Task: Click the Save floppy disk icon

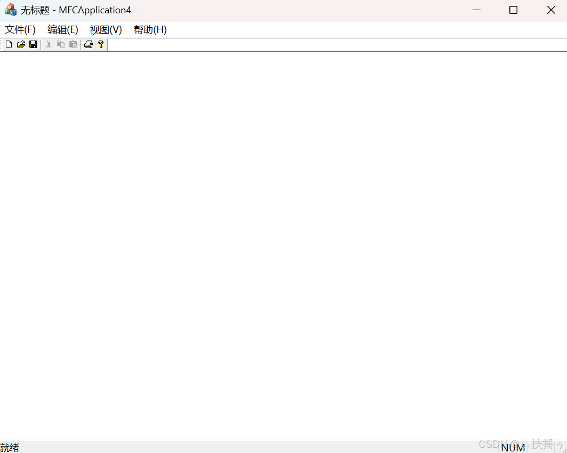Action: tap(33, 44)
